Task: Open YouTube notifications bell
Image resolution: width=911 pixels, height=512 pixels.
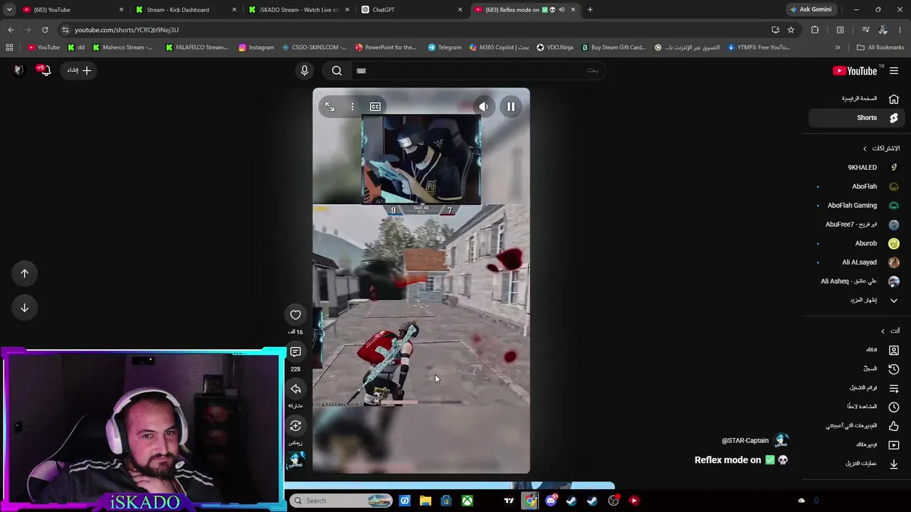Action: coord(44,70)
